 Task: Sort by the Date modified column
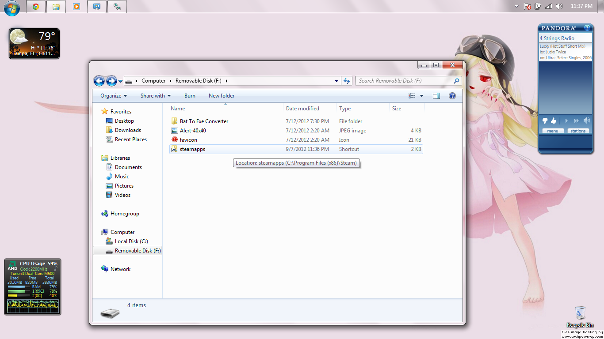tap(309, 109)
